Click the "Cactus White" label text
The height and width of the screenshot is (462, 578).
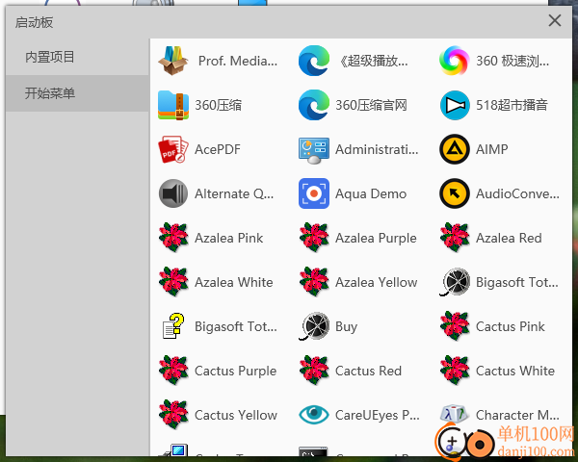[x=515, y=371]
